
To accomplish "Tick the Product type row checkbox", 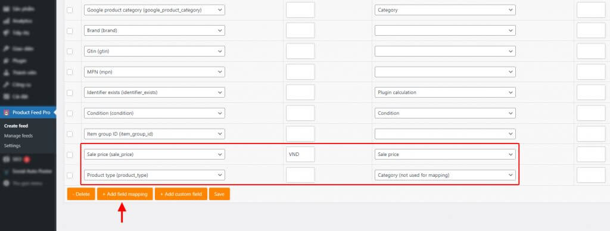I will (x=70, y=176).
